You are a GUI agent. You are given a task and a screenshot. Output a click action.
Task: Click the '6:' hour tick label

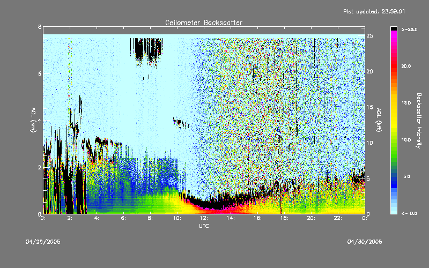click(124, 218)
